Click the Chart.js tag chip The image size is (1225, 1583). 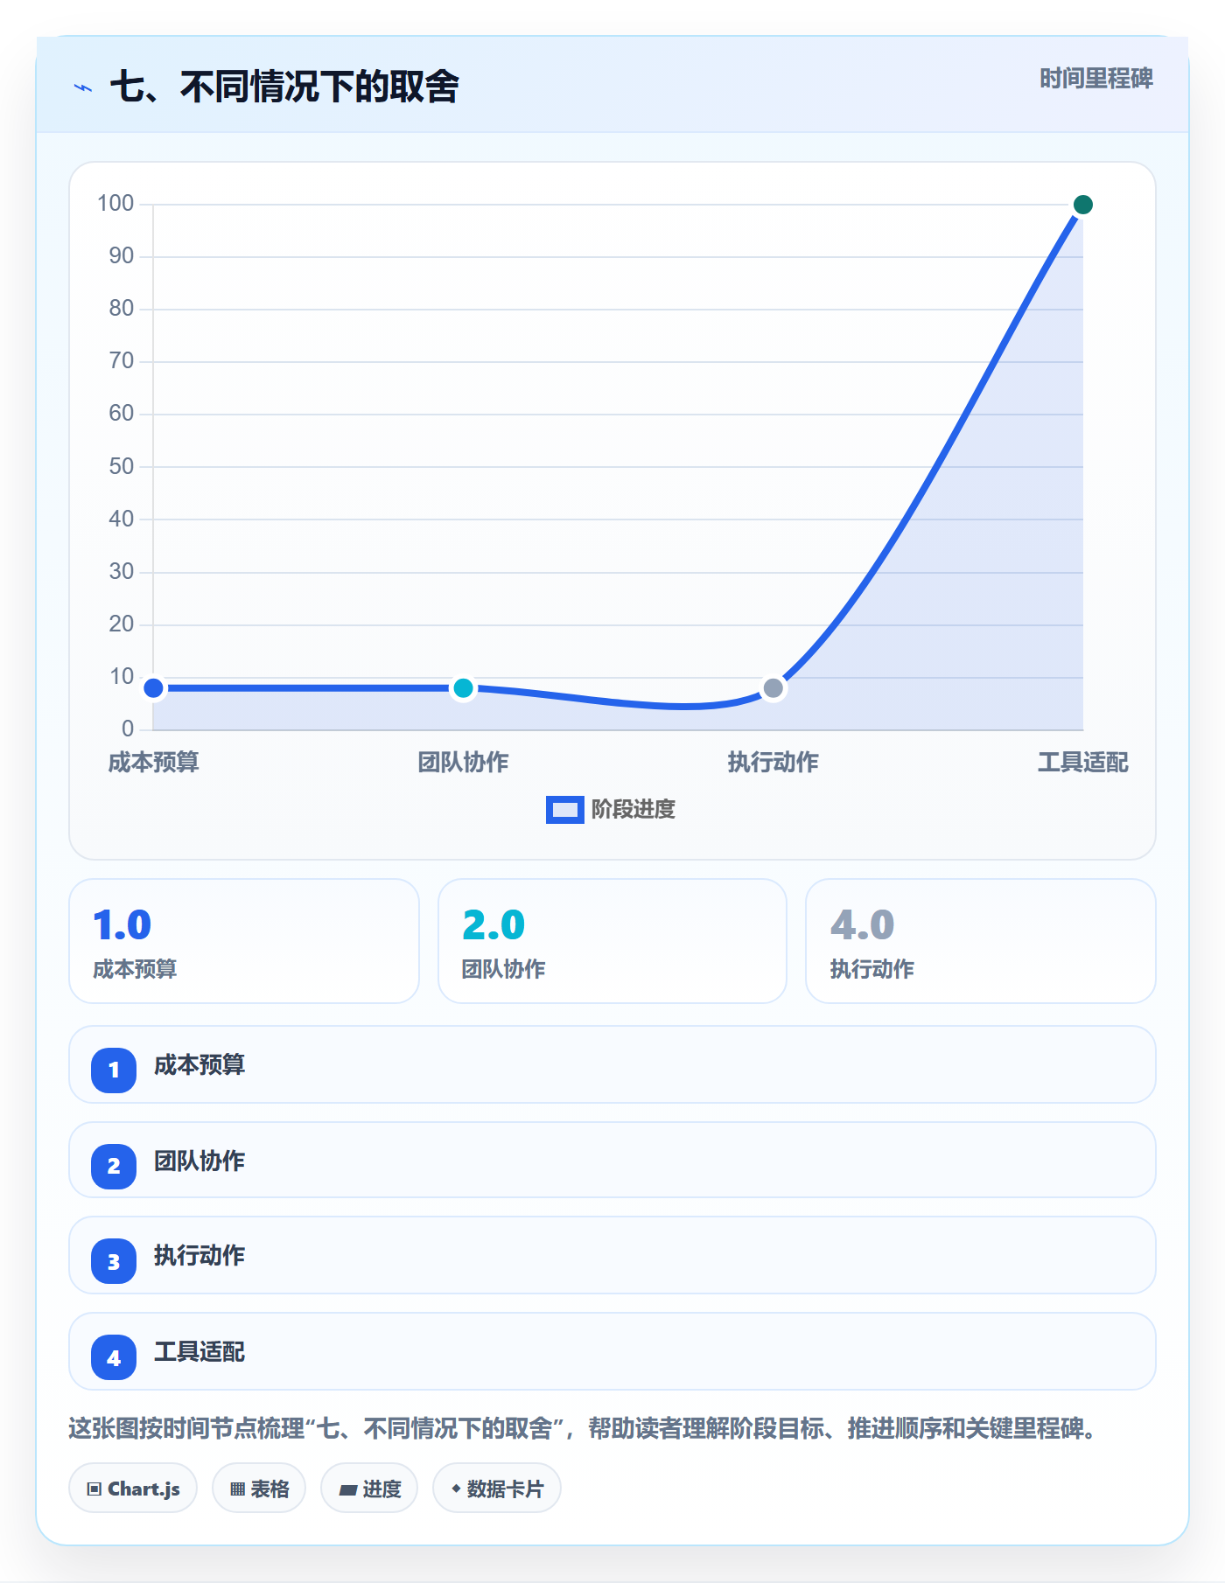click(133, 1489)
